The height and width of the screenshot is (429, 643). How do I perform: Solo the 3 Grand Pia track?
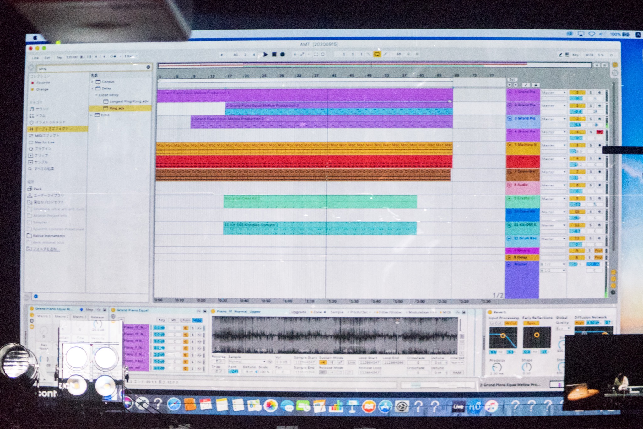pos(591,119)
